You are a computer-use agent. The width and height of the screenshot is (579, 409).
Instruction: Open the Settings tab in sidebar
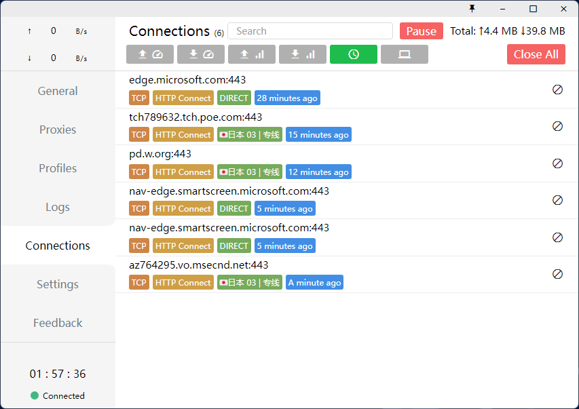coord(58,284)
